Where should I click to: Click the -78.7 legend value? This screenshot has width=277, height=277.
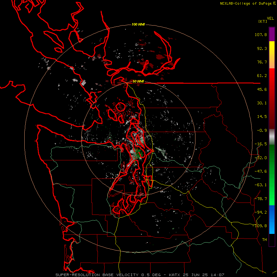click(261, 199)
